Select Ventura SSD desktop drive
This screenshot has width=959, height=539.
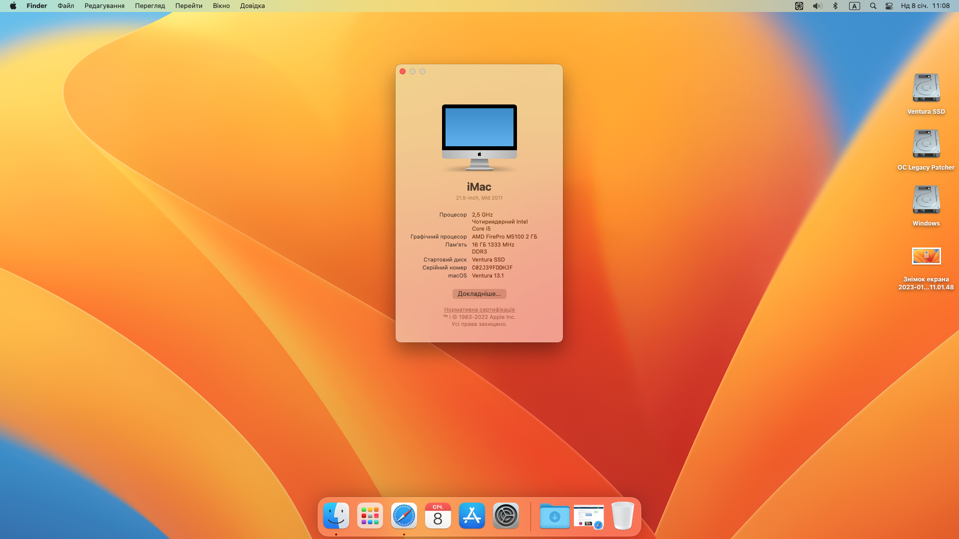click(x=926, y=89)
